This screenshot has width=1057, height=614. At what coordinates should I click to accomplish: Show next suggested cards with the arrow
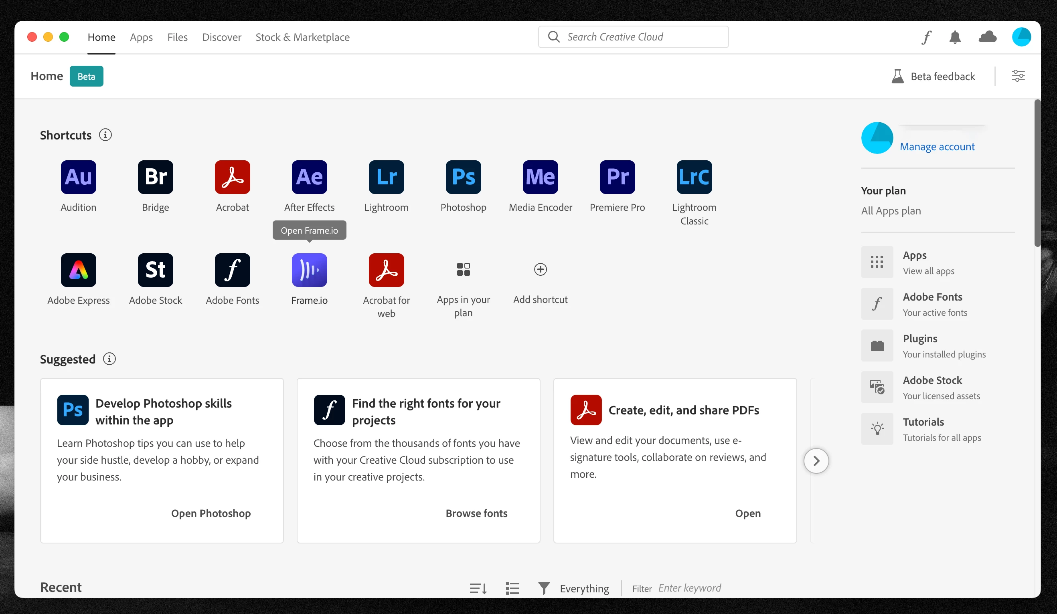(x=816, y=460)
